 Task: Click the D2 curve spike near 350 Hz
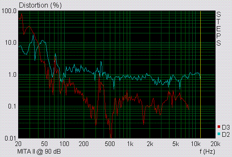101,62
